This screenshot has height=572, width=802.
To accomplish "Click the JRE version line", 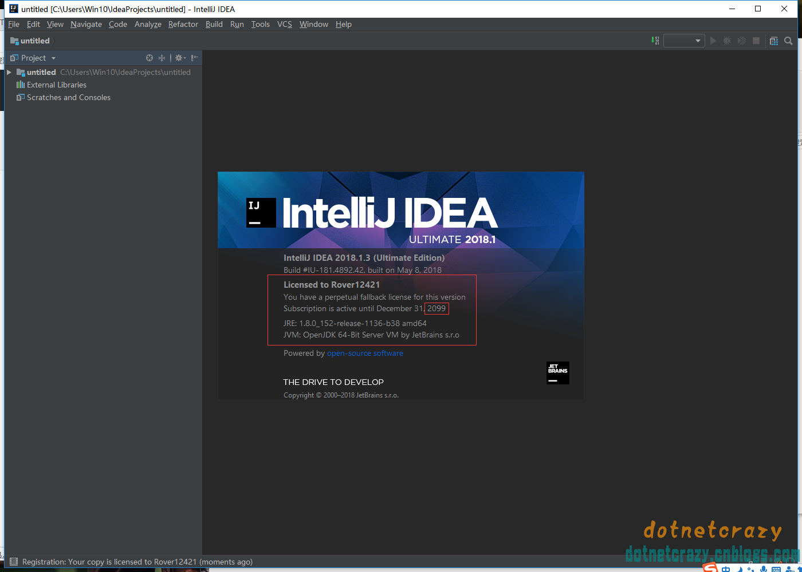I will coord(355,323).
